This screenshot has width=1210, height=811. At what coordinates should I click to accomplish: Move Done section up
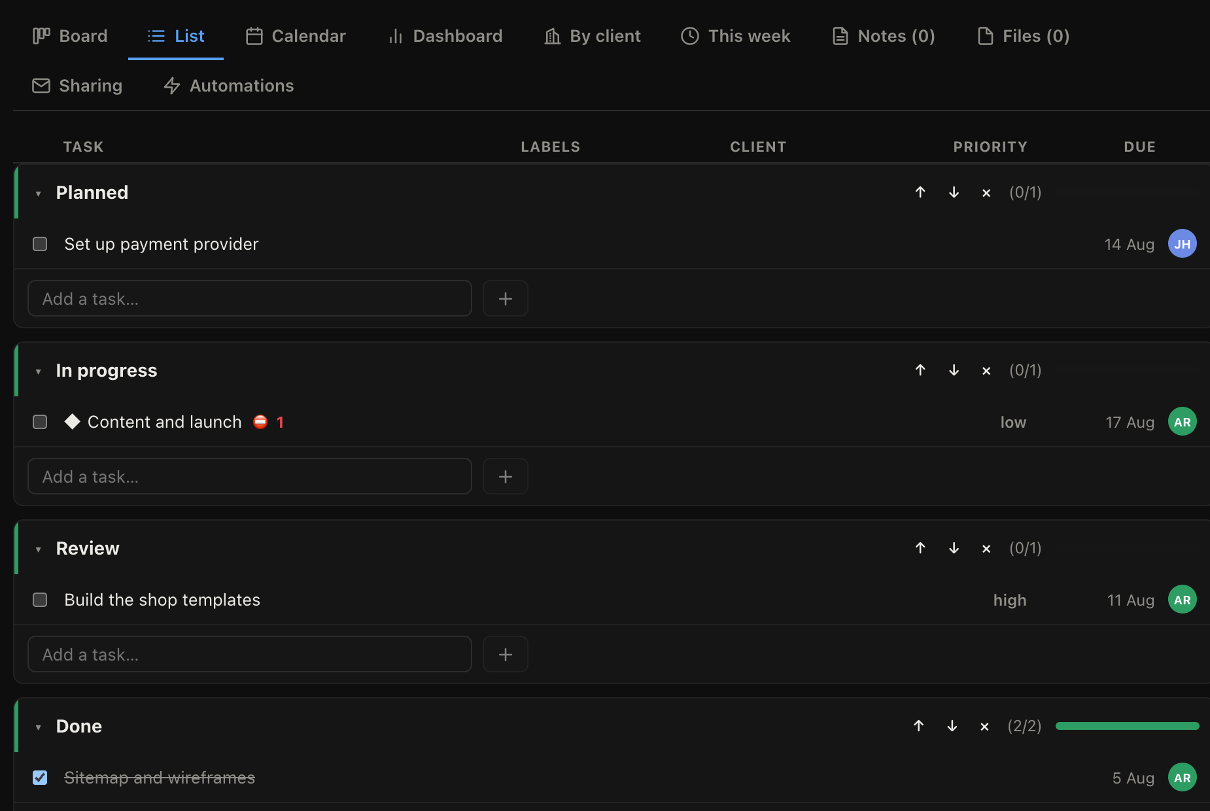918,726
